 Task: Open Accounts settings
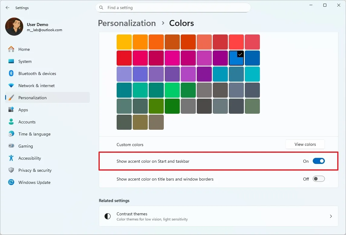27,122
